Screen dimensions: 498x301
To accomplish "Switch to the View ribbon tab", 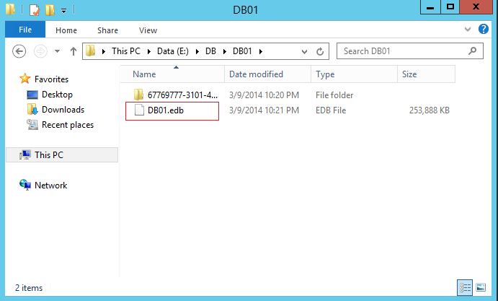I will (148, 30).
